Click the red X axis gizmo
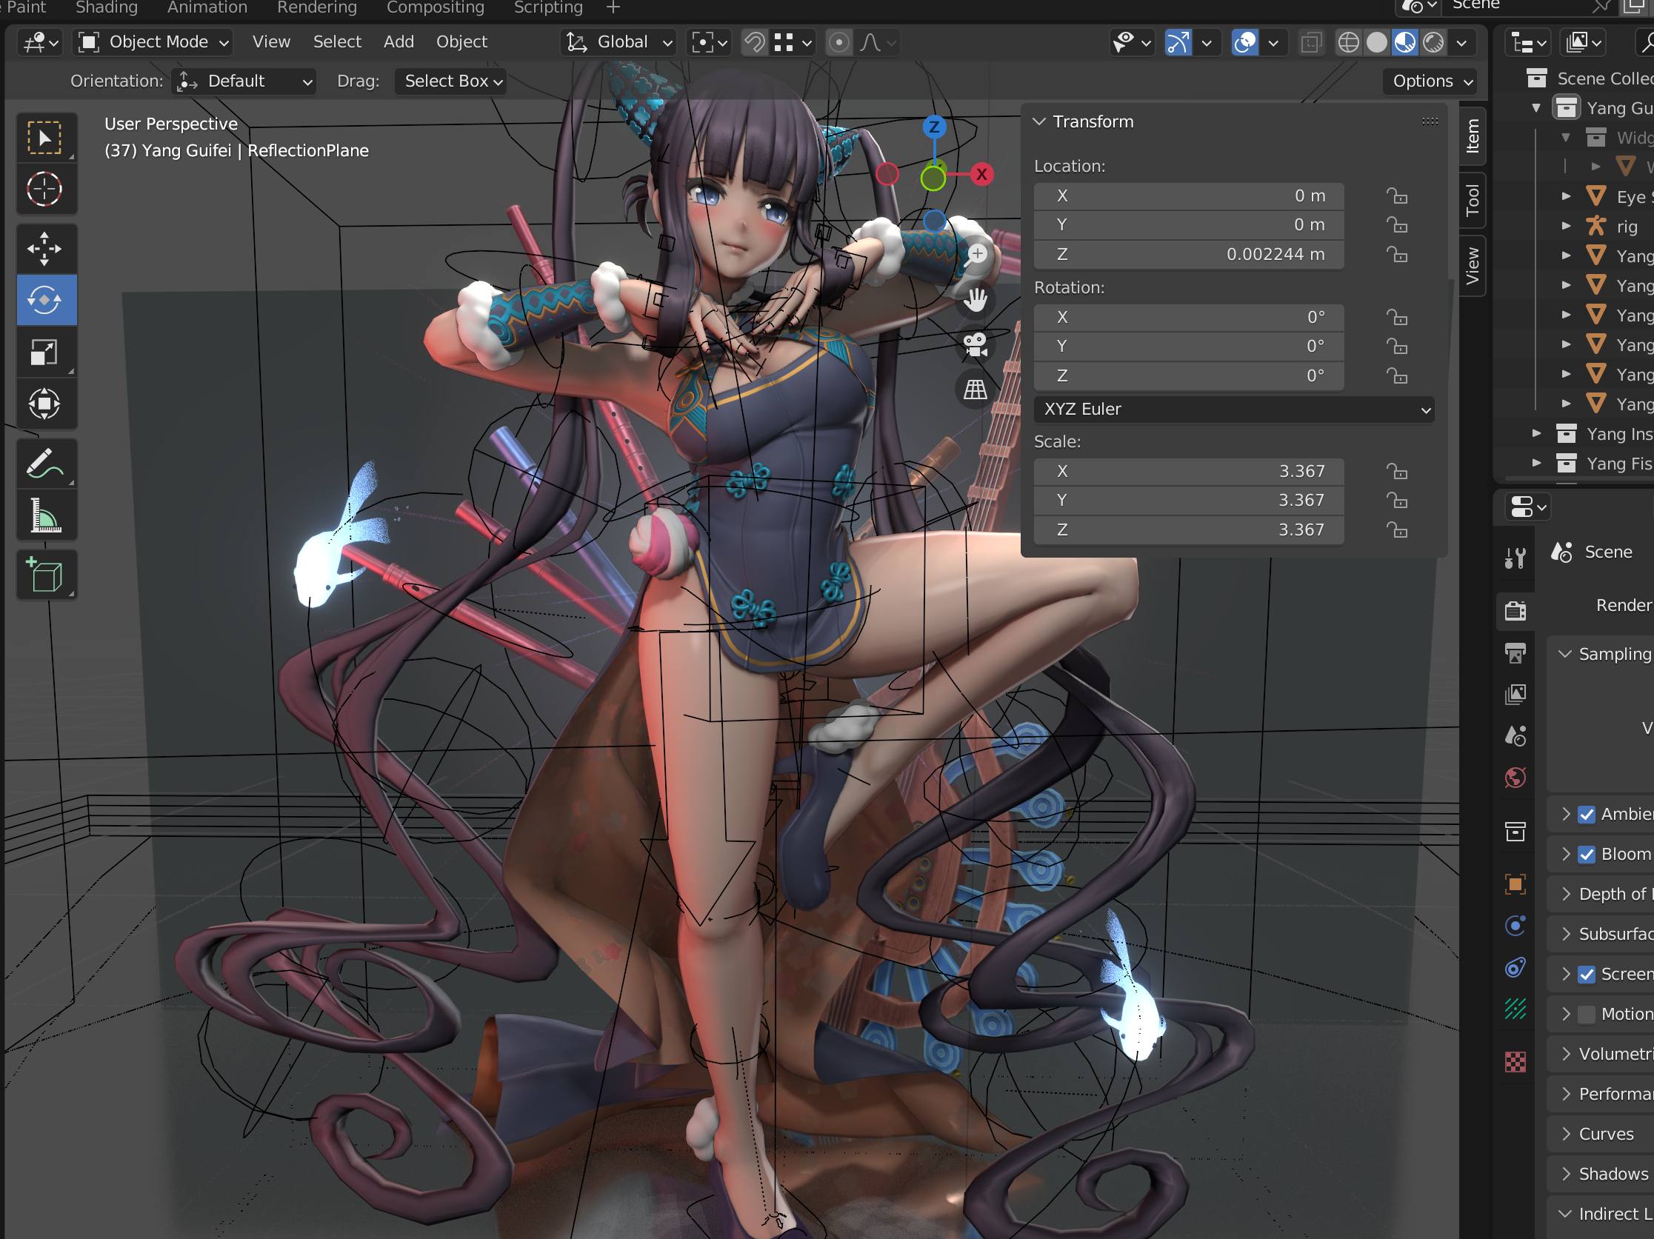The height and width of the screenshot is (1239, 1654). 981,175
